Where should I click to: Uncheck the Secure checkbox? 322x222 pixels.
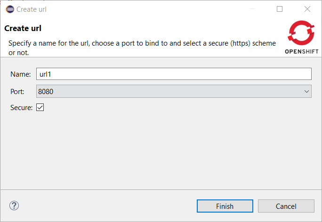click(x=40, y=108)
